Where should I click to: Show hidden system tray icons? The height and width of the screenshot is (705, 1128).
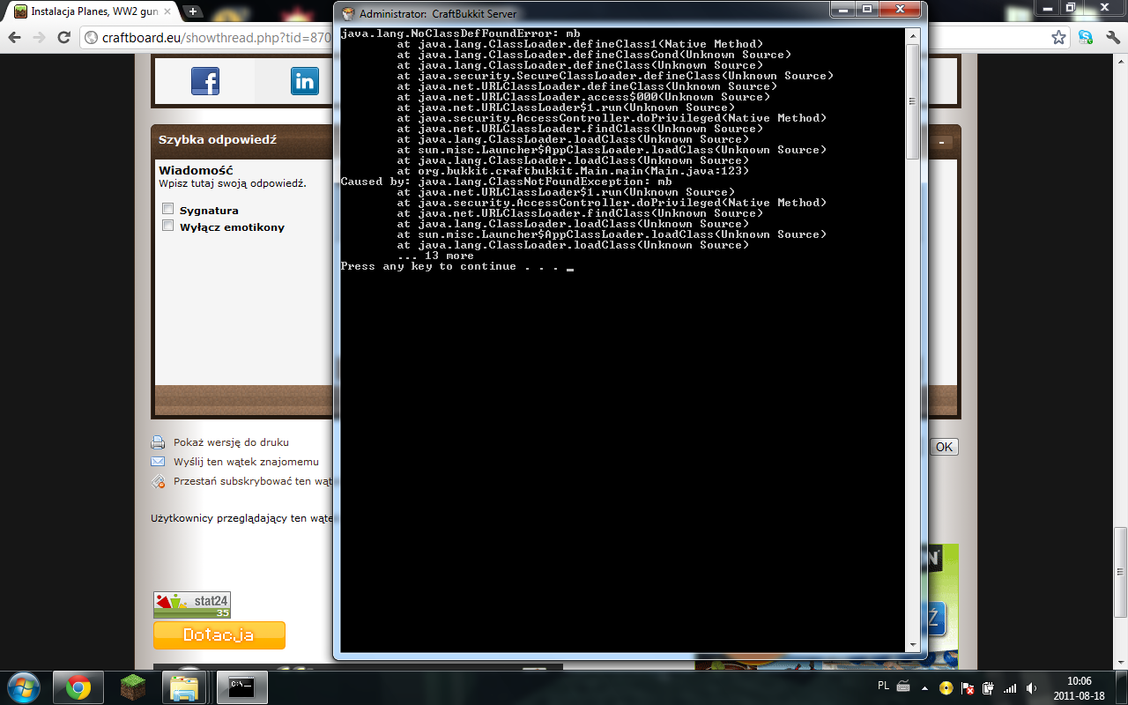pyautogui.click(x=924, y=687)
